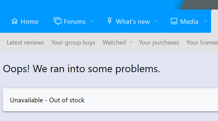Click the 'Unavailable - Out of stock' message box
Viewport: 218px width, 121px height.
[110, 100]
